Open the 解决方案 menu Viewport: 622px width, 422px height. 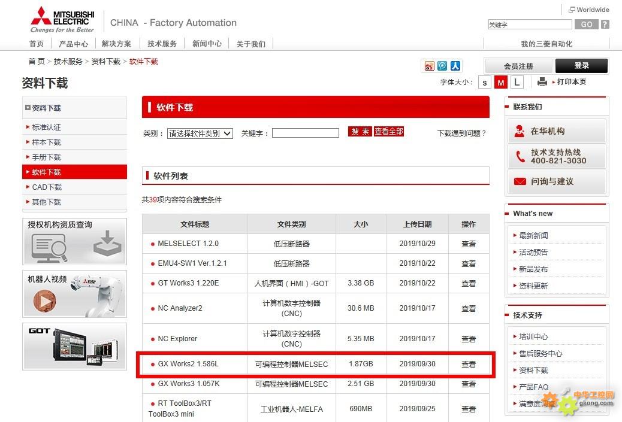click(x=116, y=44)
